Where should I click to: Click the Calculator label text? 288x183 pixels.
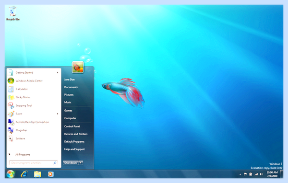[22, 89]
